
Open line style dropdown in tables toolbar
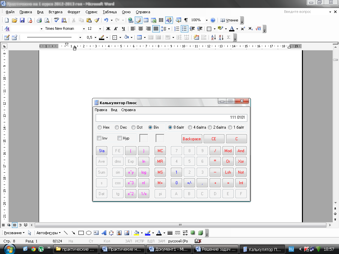coord(80,37)
